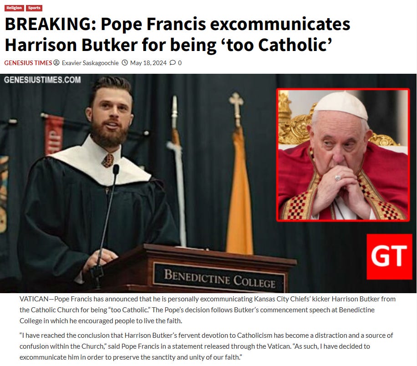417x366 pixels.
Task: Click the red GT logo badge
Action: pyautogui.click(x=389, y=257)
